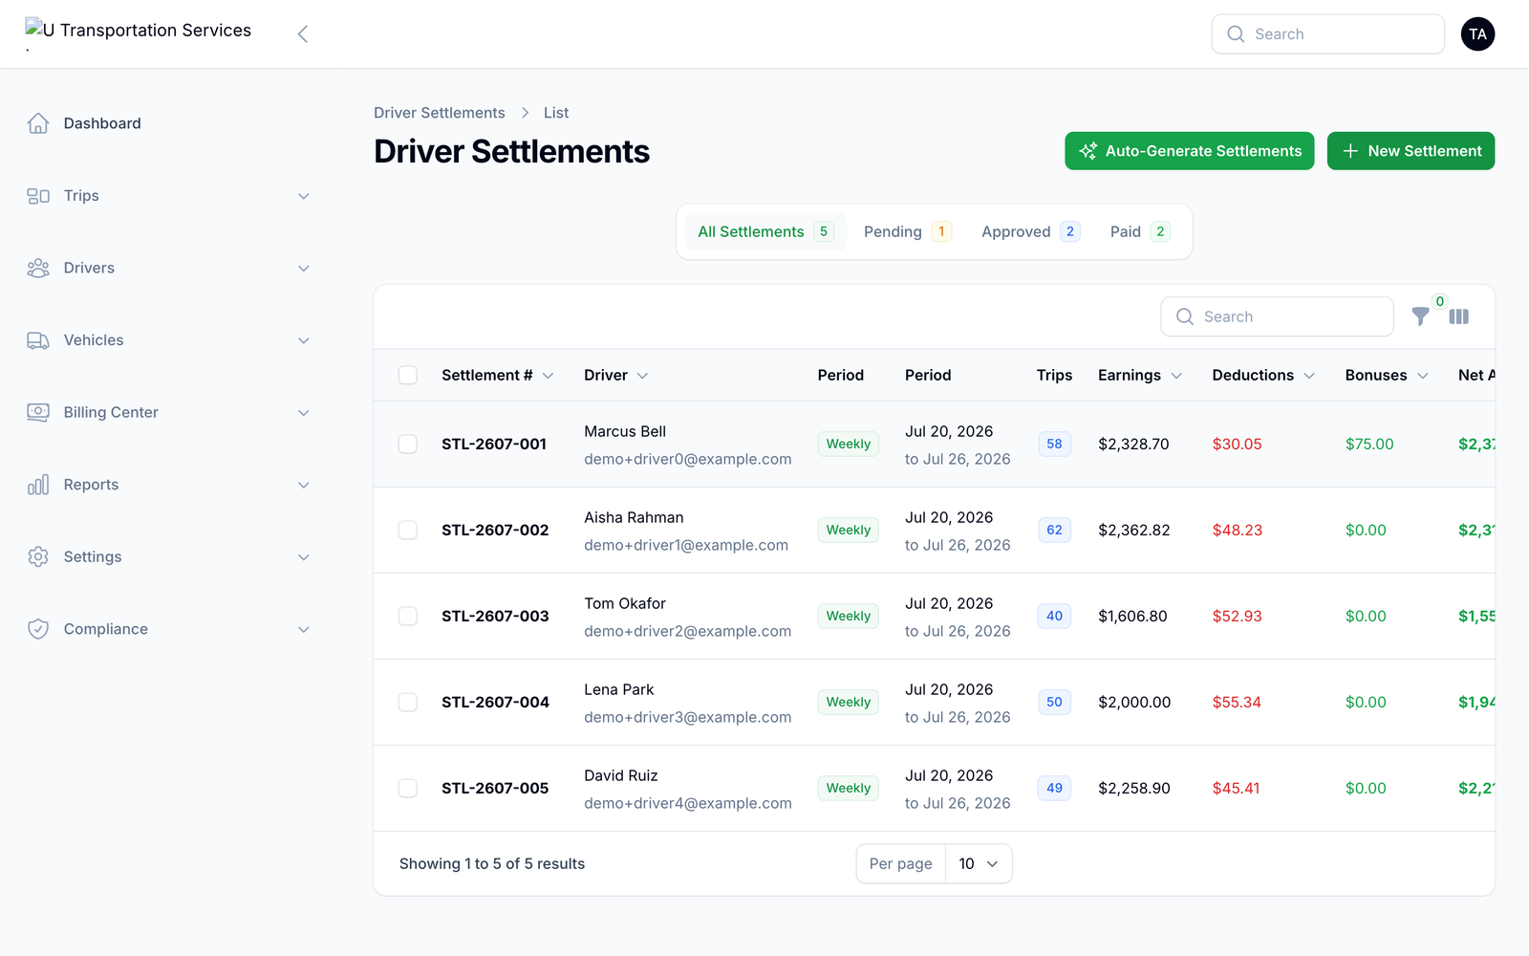Click the magnifier icon in the top search
Viewport: 1529px width, 956px height.
[x=1236, y=34]
